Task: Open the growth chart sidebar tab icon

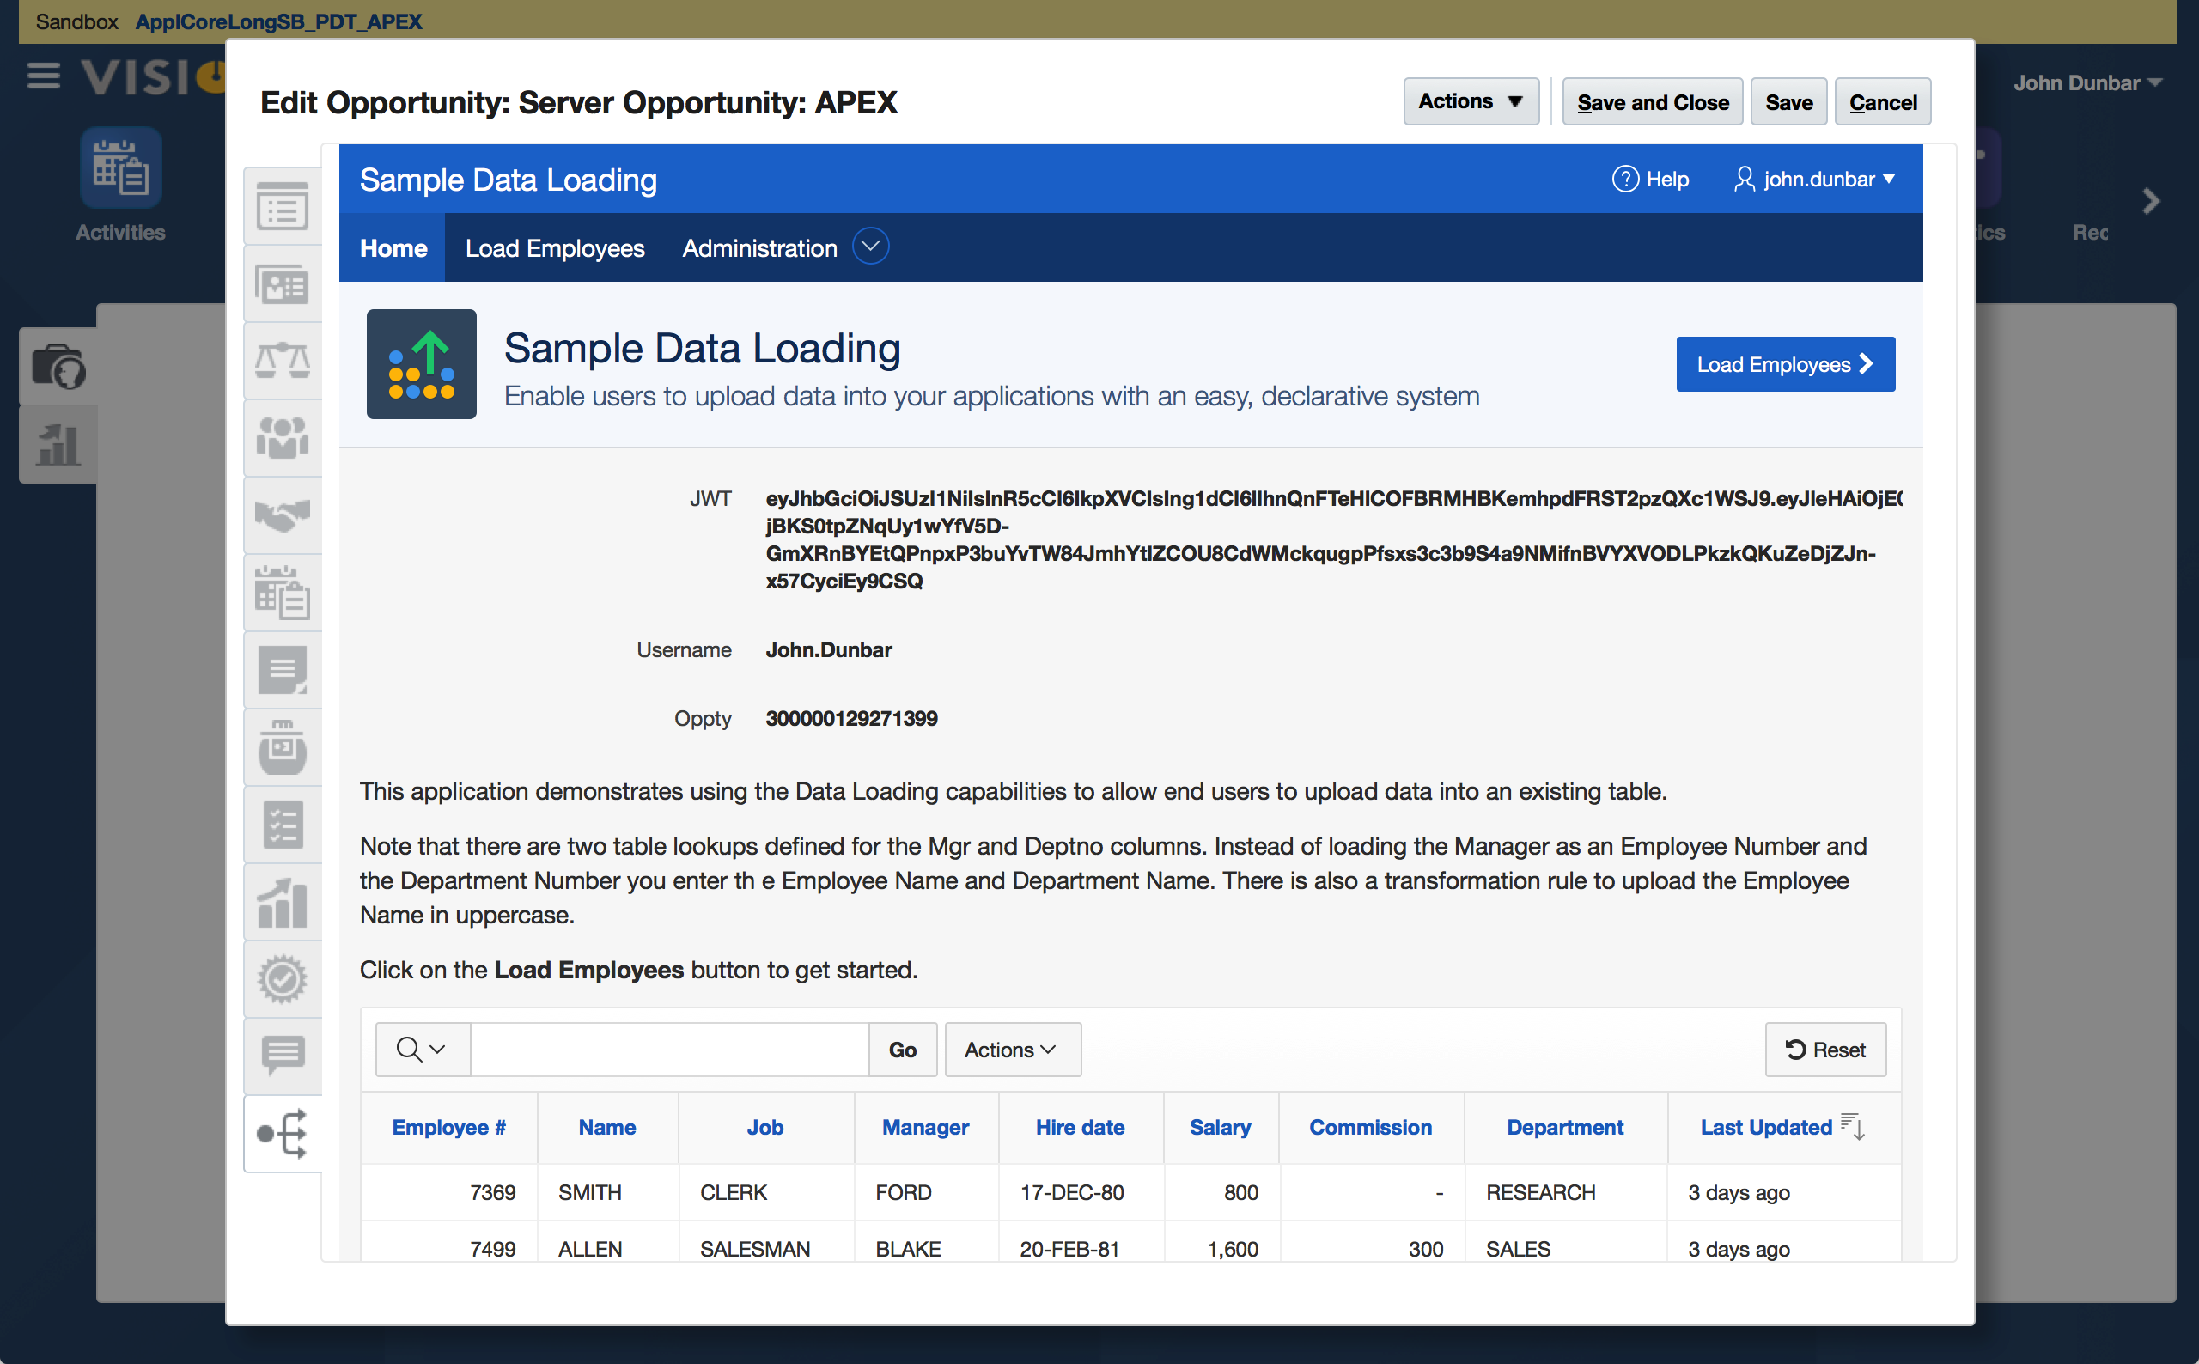Action: (x=283, y=902)
